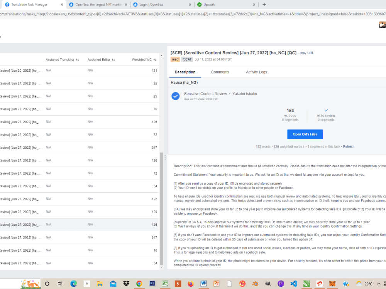Screen dimensions: 386x289
Task: Open Amazon app in taskbar
Action: point(86,284)
